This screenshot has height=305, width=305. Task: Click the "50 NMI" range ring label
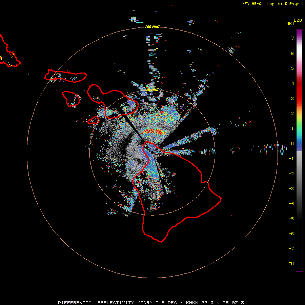pos(152,90)
